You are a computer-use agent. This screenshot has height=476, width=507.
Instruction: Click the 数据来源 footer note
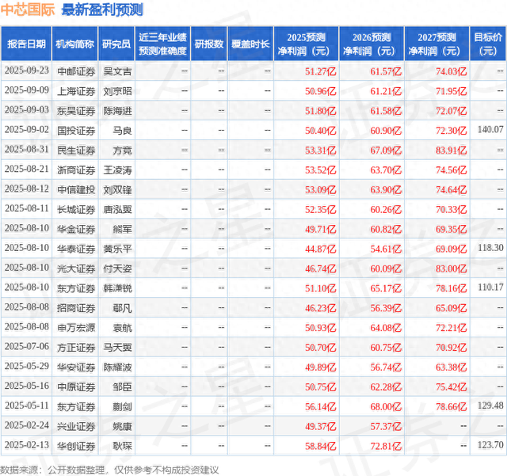coord(109,470)
